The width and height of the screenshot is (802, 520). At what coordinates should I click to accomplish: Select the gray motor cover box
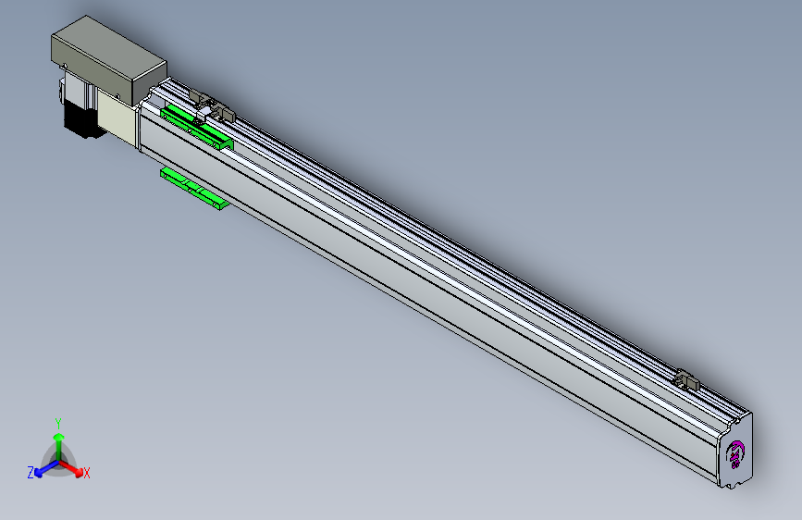click(x=109, y=60)
